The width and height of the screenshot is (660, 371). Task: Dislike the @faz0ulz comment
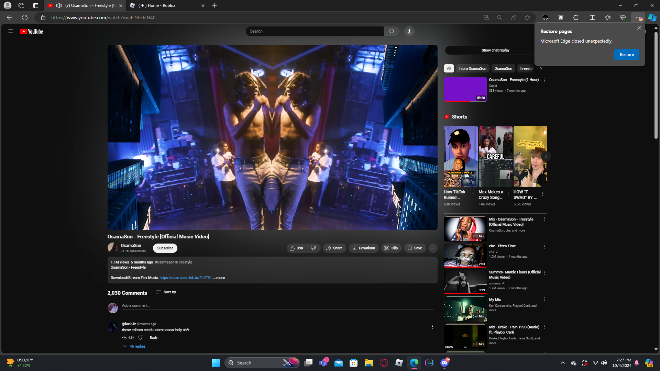[141, 338]
